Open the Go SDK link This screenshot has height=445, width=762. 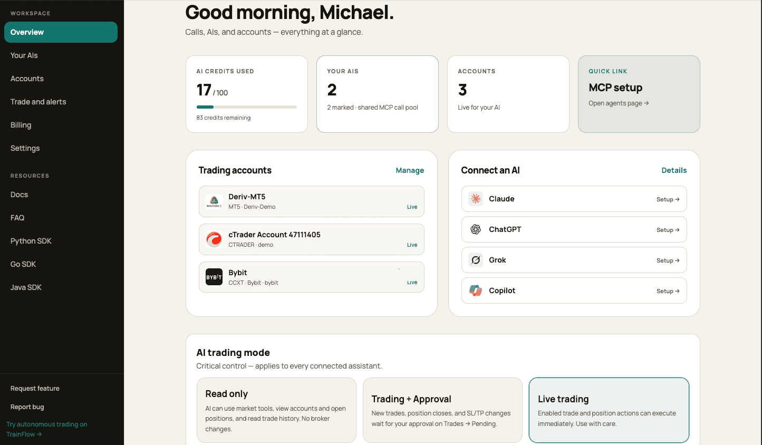tap(61, 264)
